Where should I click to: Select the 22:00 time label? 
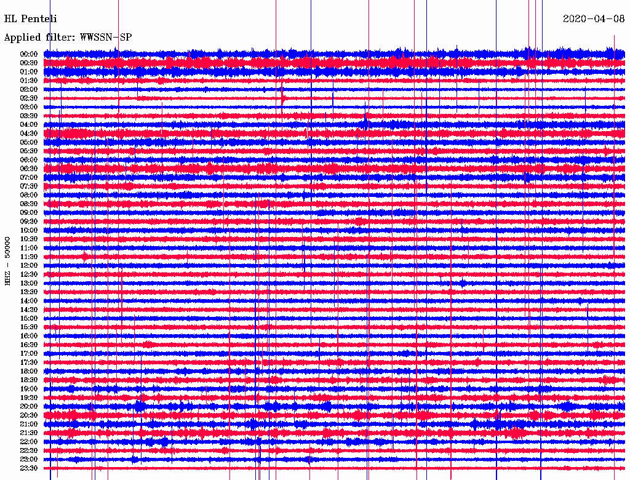[29, 442]
